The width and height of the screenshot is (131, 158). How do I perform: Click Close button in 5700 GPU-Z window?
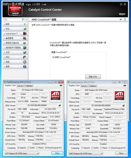click(x=57, y=153)
